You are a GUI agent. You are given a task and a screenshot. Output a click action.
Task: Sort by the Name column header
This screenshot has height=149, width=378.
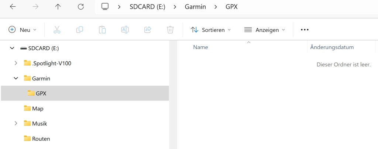[x=201, y=47]
